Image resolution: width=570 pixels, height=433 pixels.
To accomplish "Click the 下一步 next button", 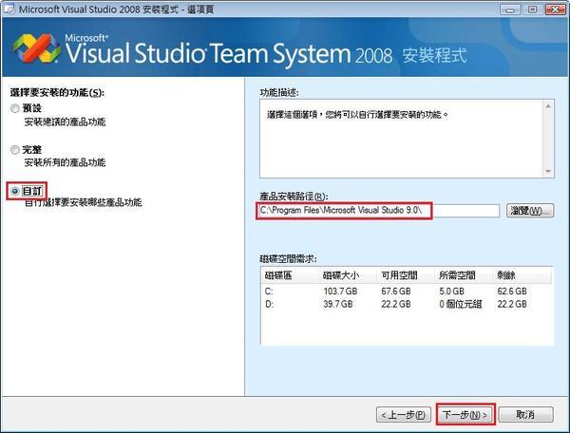I will point(465,414).
